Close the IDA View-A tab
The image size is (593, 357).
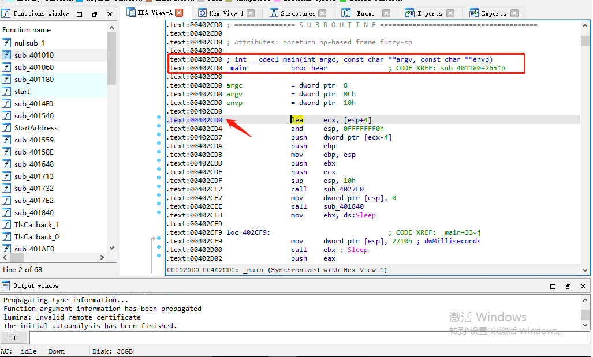tap(179, 13)
